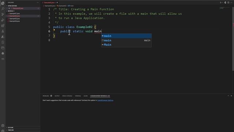Open the Run and Debug view
Image resolution: width=234 pixels, height=132 pixels.
coord(3,20)
